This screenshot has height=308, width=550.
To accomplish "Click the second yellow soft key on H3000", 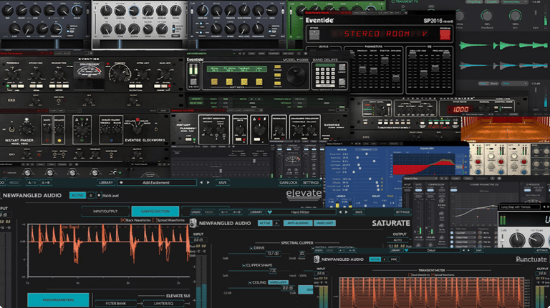I will point(229,81).
